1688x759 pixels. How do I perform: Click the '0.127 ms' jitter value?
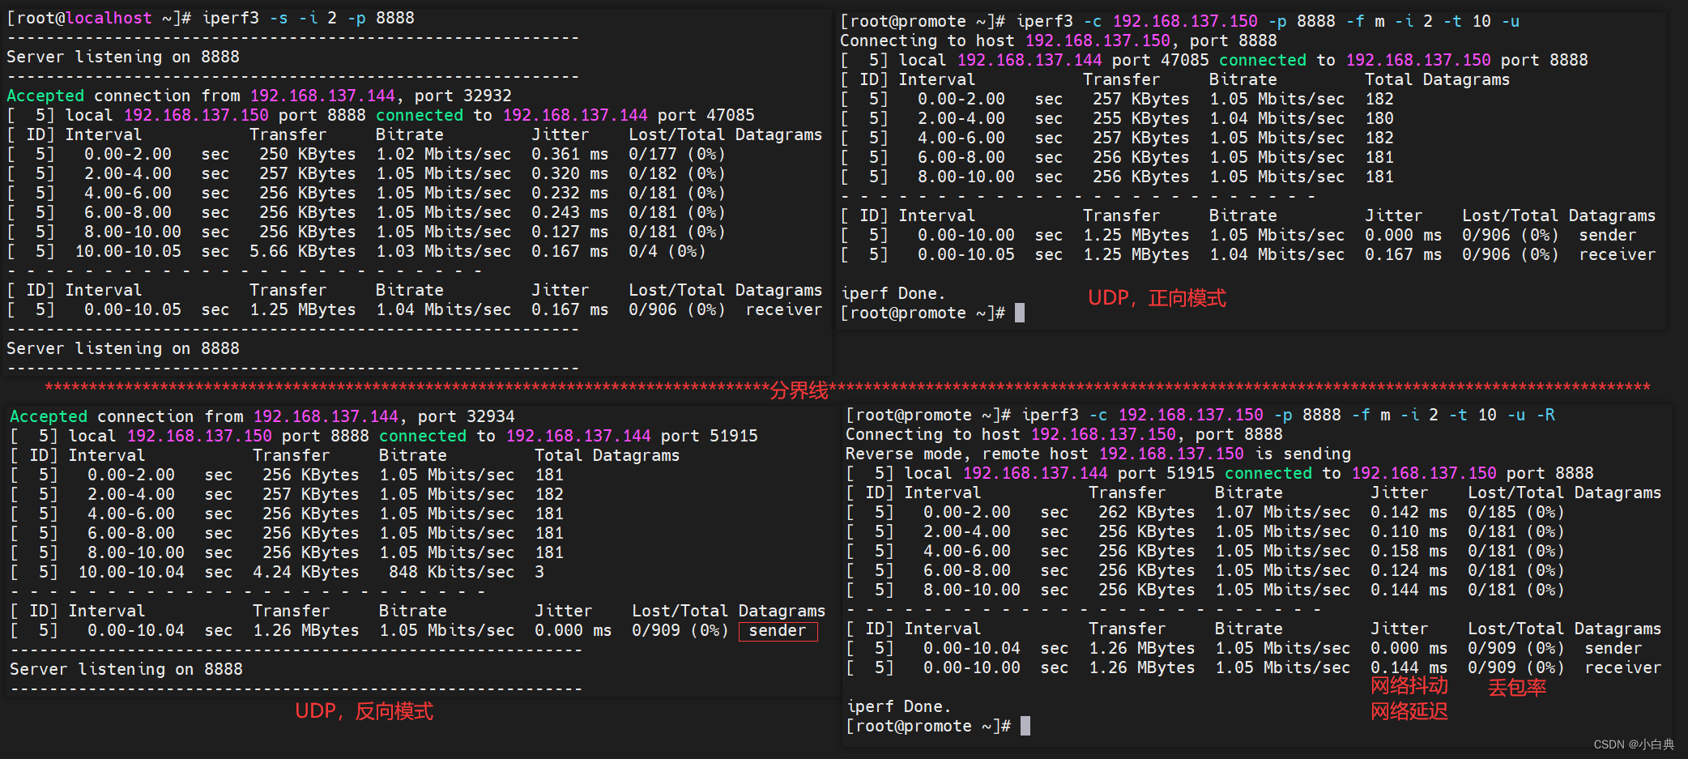tap(570, 232)
